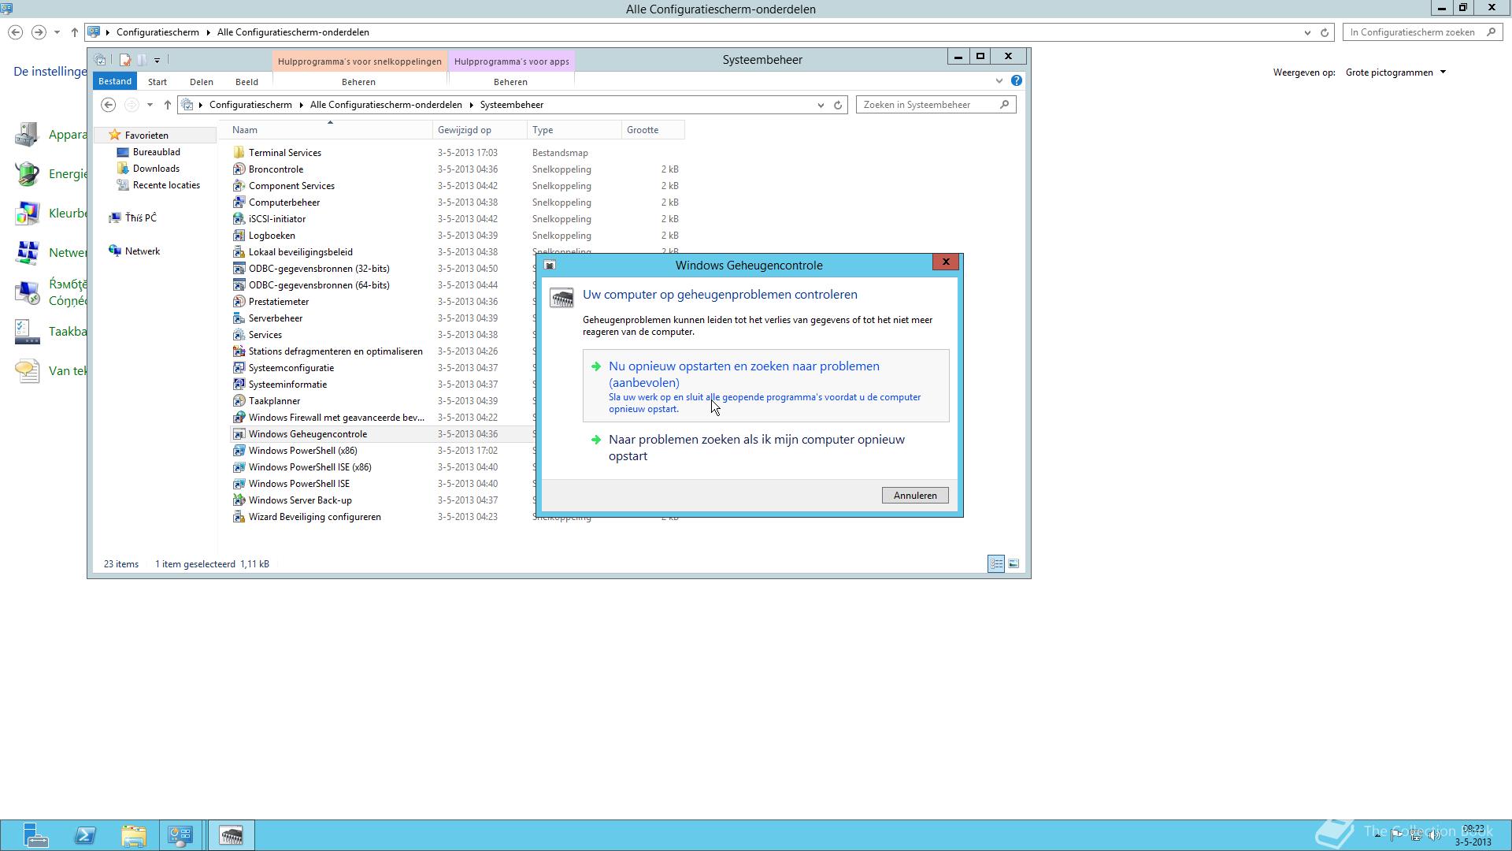This screenshot has height=851, width=1512.
Task: Click the memory diagnostic taskbar button
Action: coord(231,835)
